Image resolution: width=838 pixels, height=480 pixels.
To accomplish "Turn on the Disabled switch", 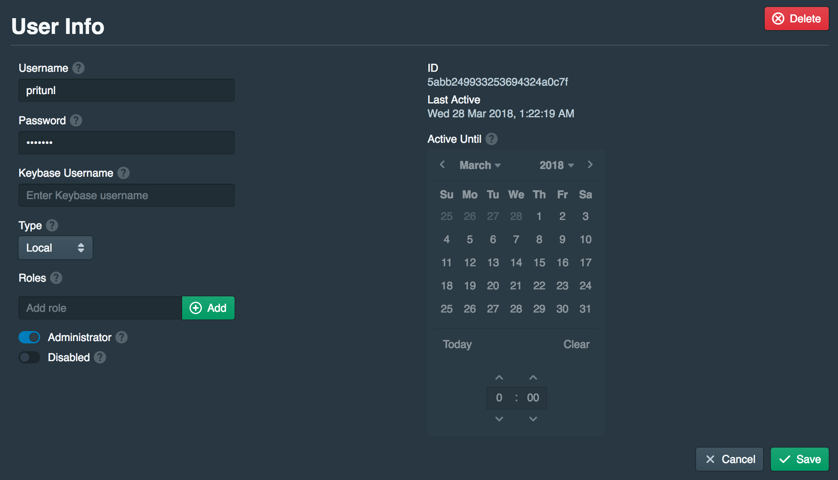I will click(29, 357).
